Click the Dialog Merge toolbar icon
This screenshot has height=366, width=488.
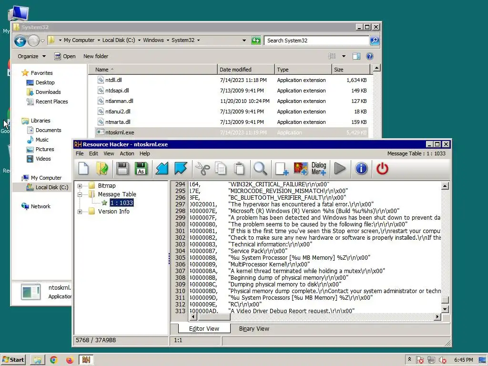319,169
